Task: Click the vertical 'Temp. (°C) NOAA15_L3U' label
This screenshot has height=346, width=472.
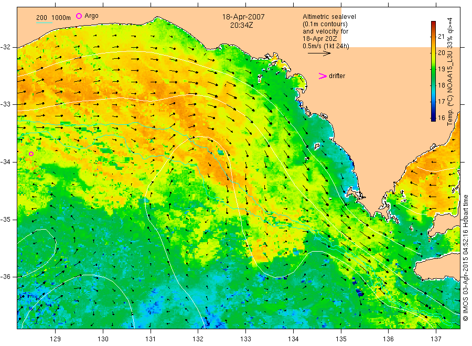Action: coord(450,71)
